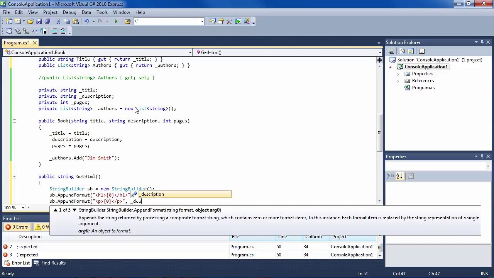Click Solution Explorer Properties icon
The image size is (494, 278).
(391, 51)
